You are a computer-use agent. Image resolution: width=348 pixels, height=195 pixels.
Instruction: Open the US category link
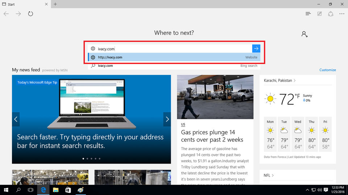[183, 124]
